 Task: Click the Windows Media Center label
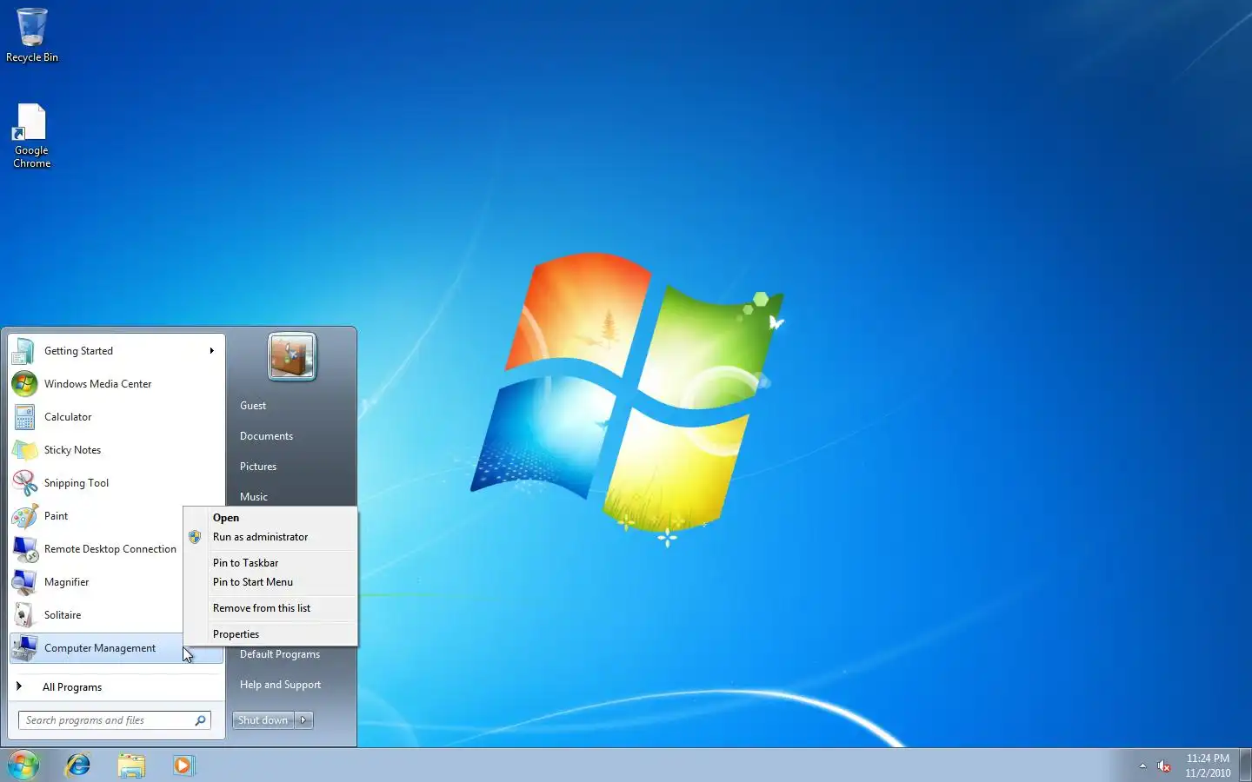[97, 384]
